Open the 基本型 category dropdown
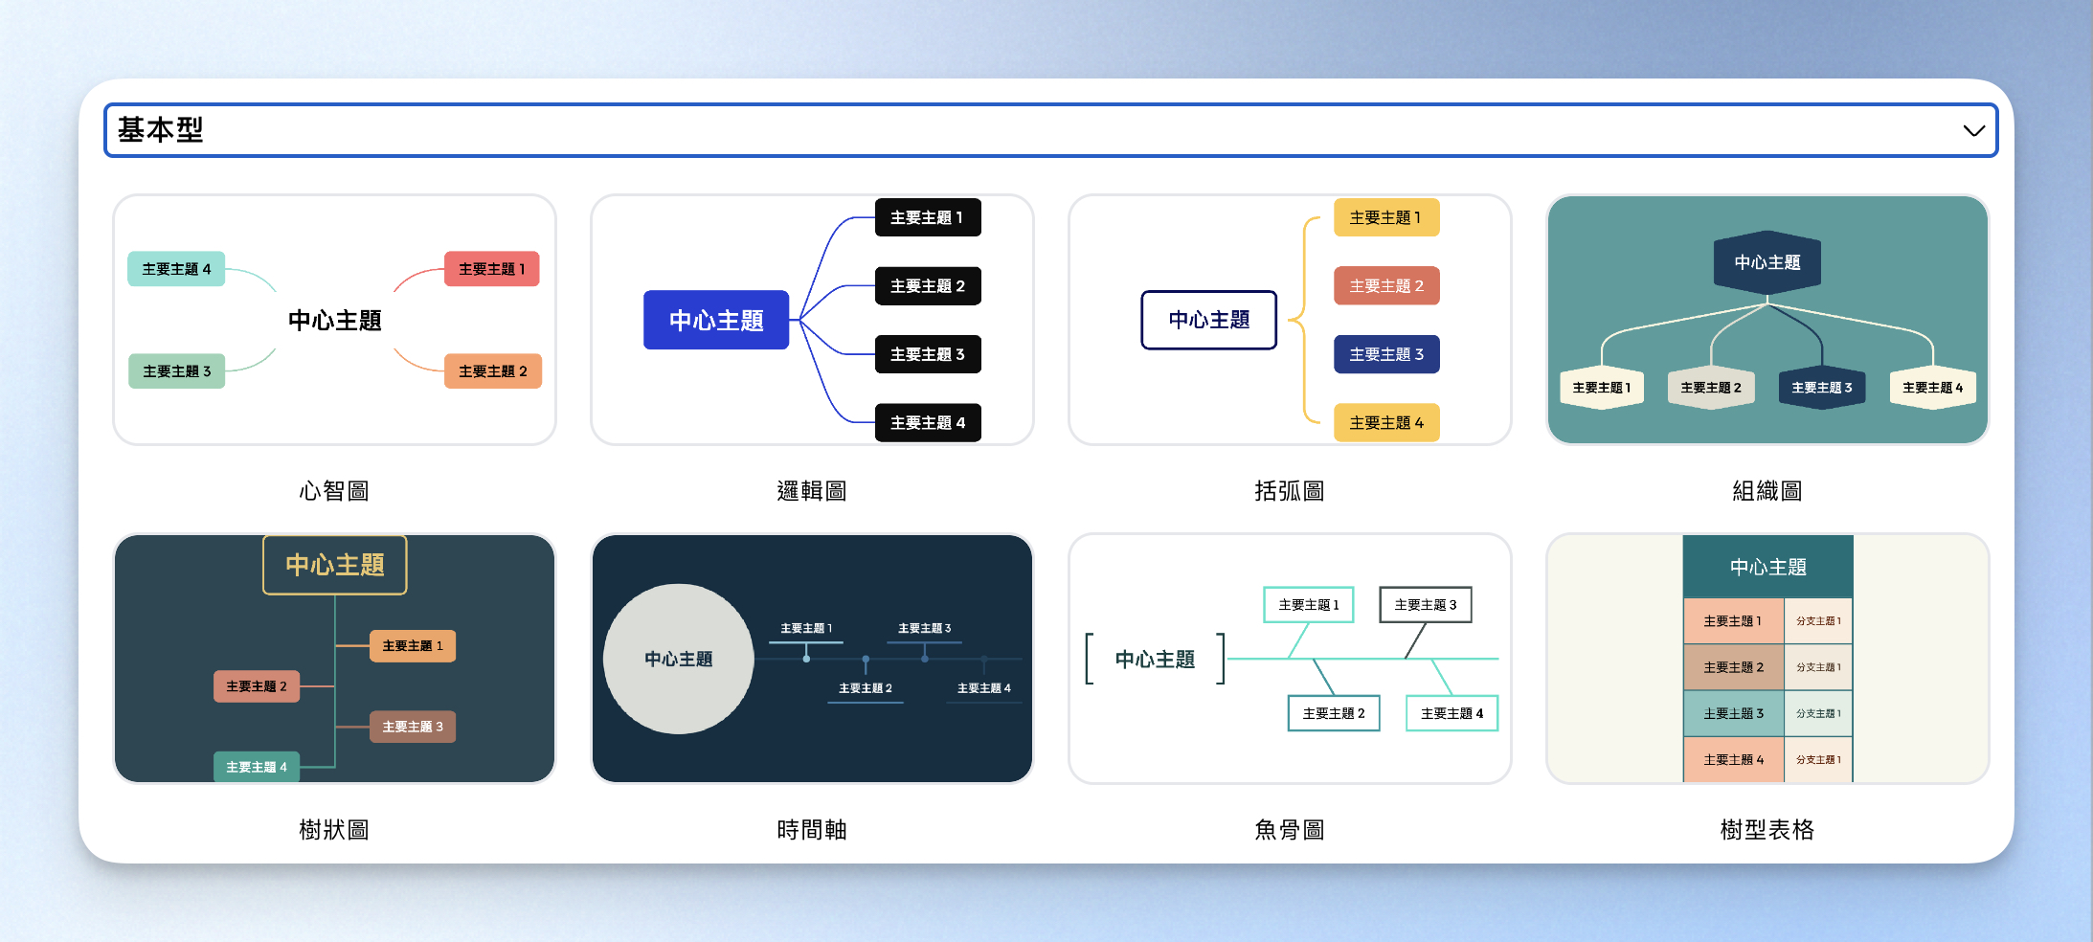This screenshot has width=2093, height=942. [1050, 130]
